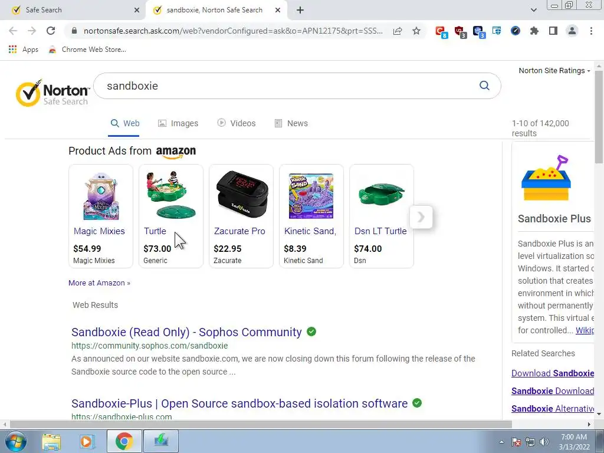
Task: Open the red extension with the 8 badge
Action: pyautogui.click(x=441, y=32)
